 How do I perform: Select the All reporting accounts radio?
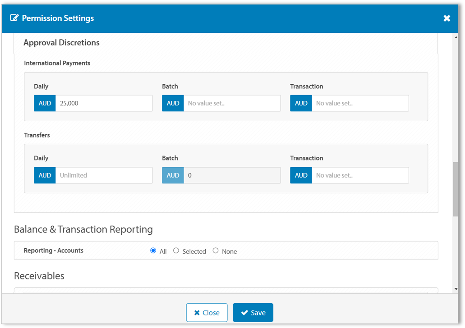(x=153, y=251)
